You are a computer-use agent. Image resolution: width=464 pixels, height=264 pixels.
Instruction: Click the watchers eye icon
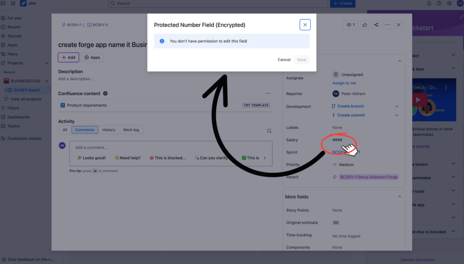[x=351, y=25]
